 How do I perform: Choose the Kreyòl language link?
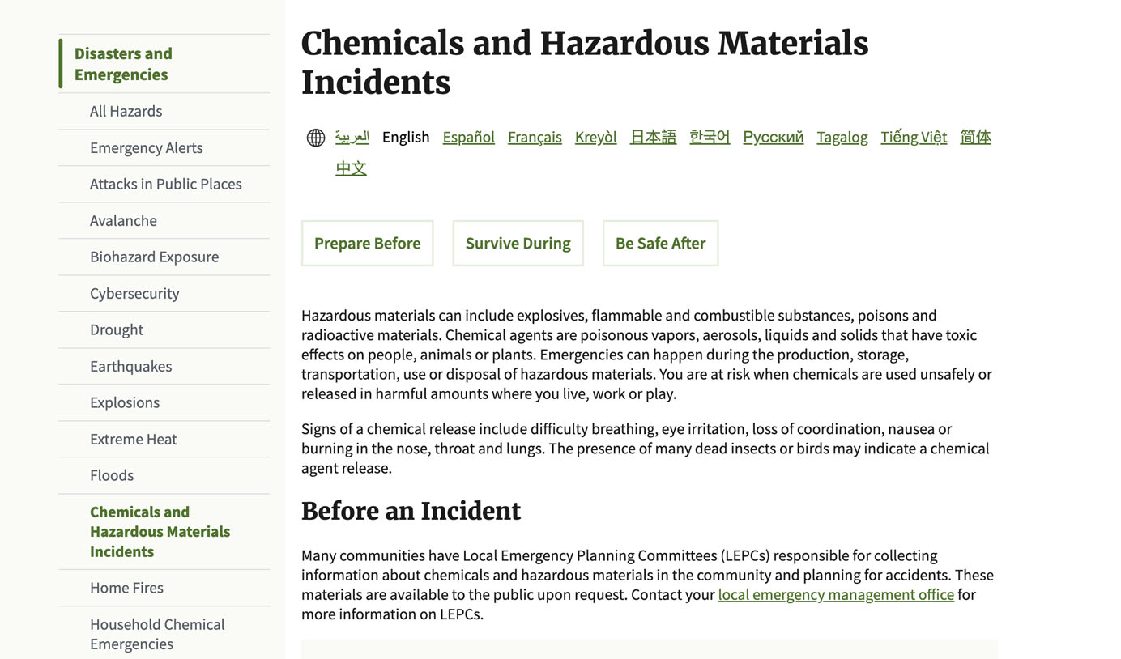tap(595, 137)
